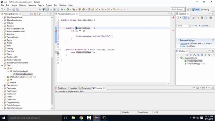Collapse the Test project node

coord(2,66)
